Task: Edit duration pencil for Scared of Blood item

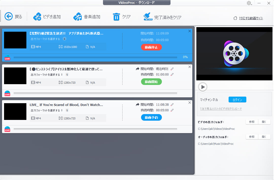Action: 172,110
